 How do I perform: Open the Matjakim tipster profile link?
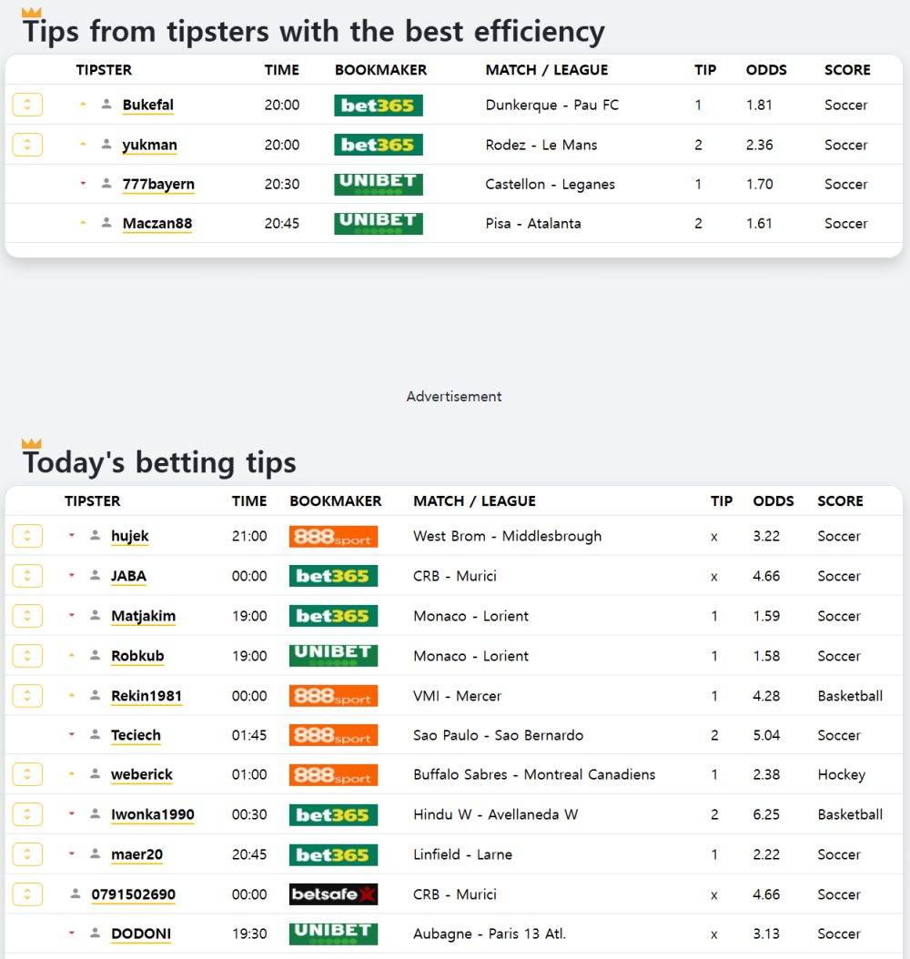click(143, 616)
